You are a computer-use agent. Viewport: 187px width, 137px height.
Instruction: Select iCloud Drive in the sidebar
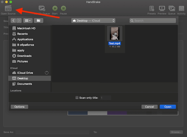click(30, 73)
